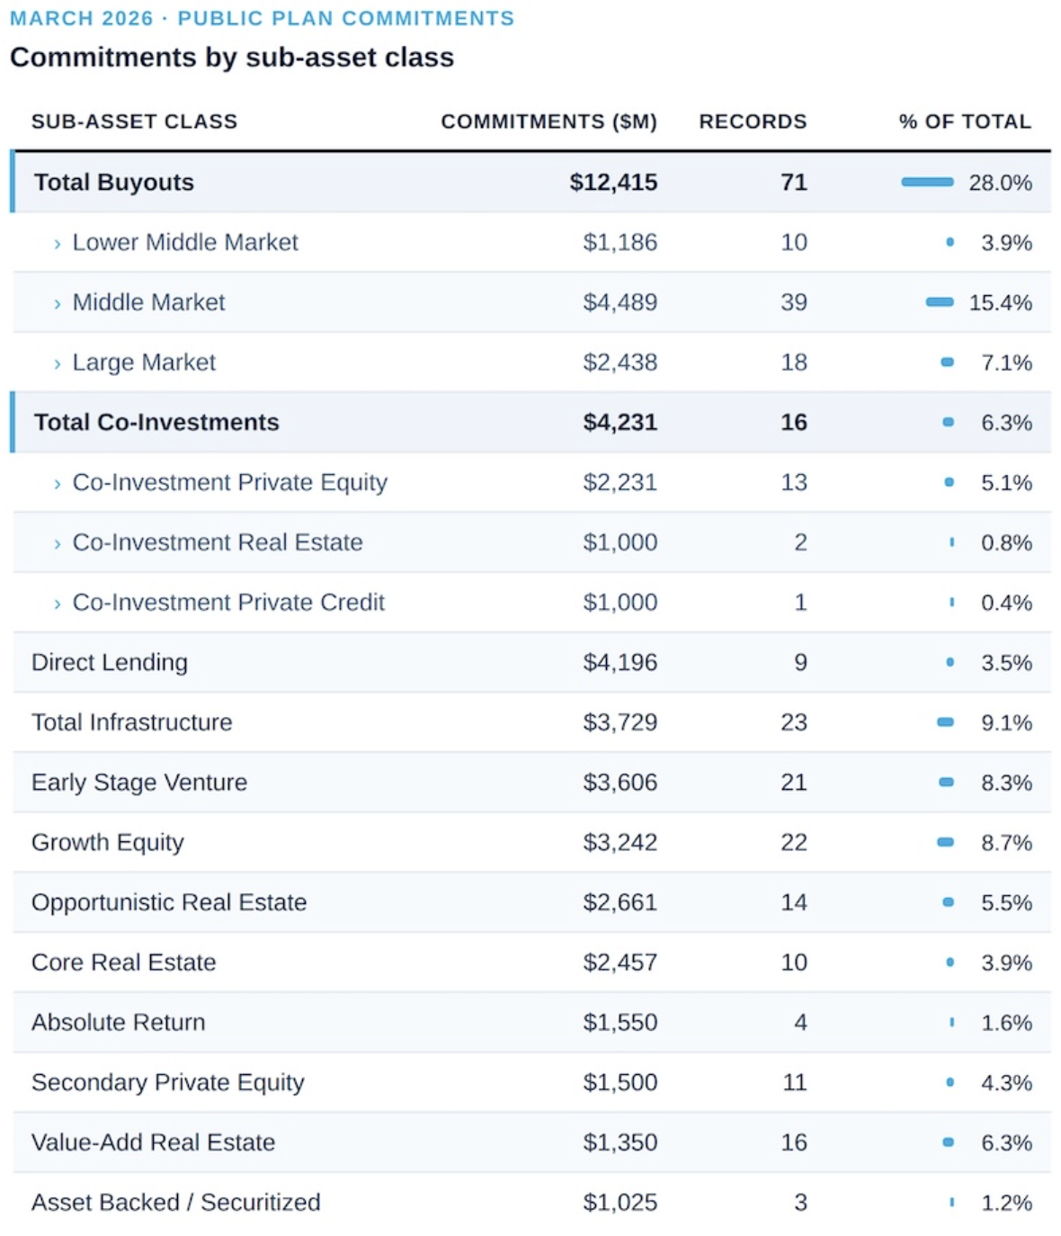1061x1236 pixels.
Task: Expand Co-Investment Private Credit chevron
Action: coord(58,604)
